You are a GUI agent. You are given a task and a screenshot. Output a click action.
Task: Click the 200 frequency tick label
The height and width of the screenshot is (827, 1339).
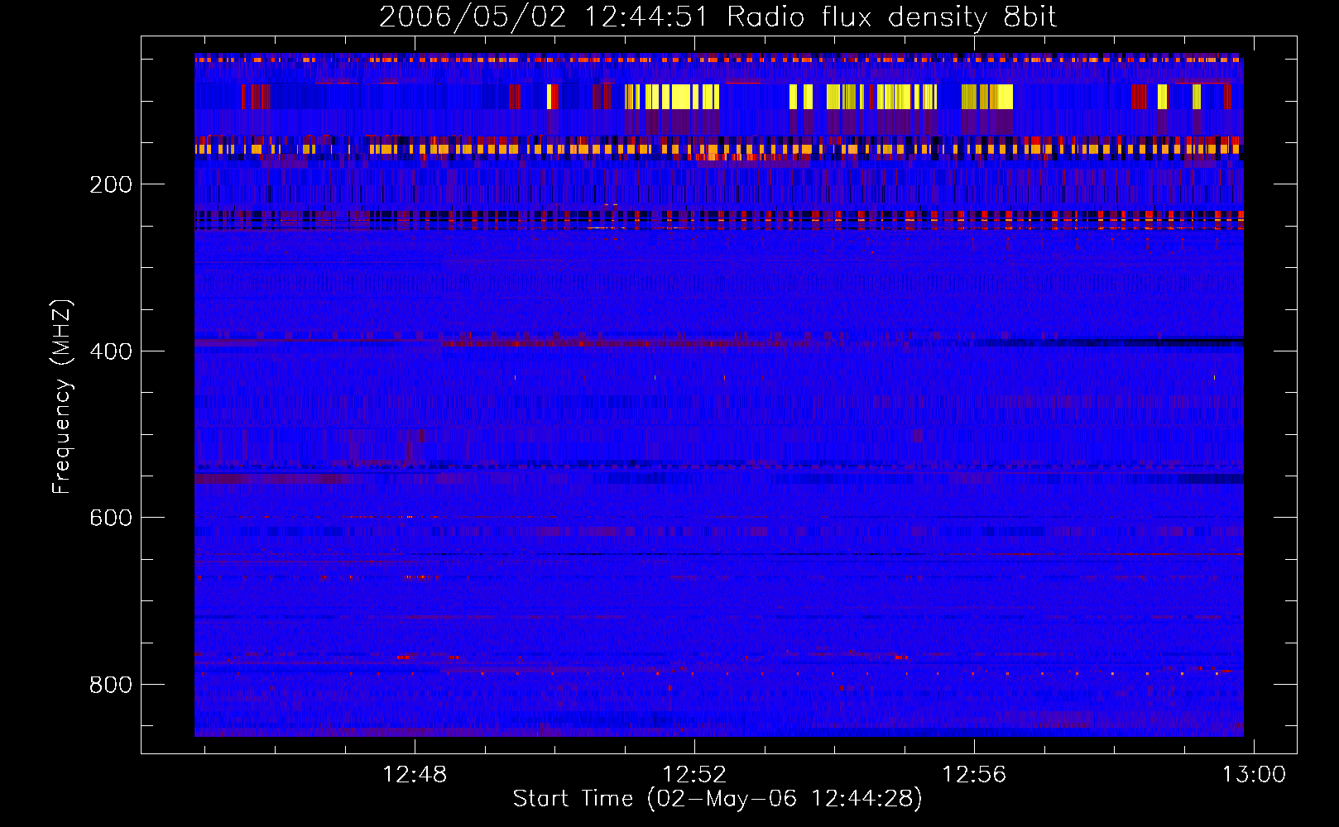(x=111, y=184)
